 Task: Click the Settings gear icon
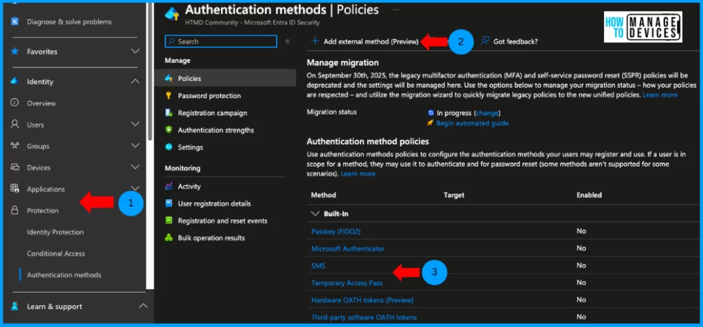(169, 147)
